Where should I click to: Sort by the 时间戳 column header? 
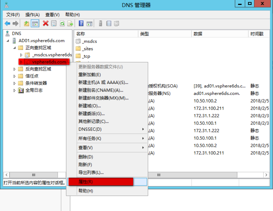click(x=259, y=34)
